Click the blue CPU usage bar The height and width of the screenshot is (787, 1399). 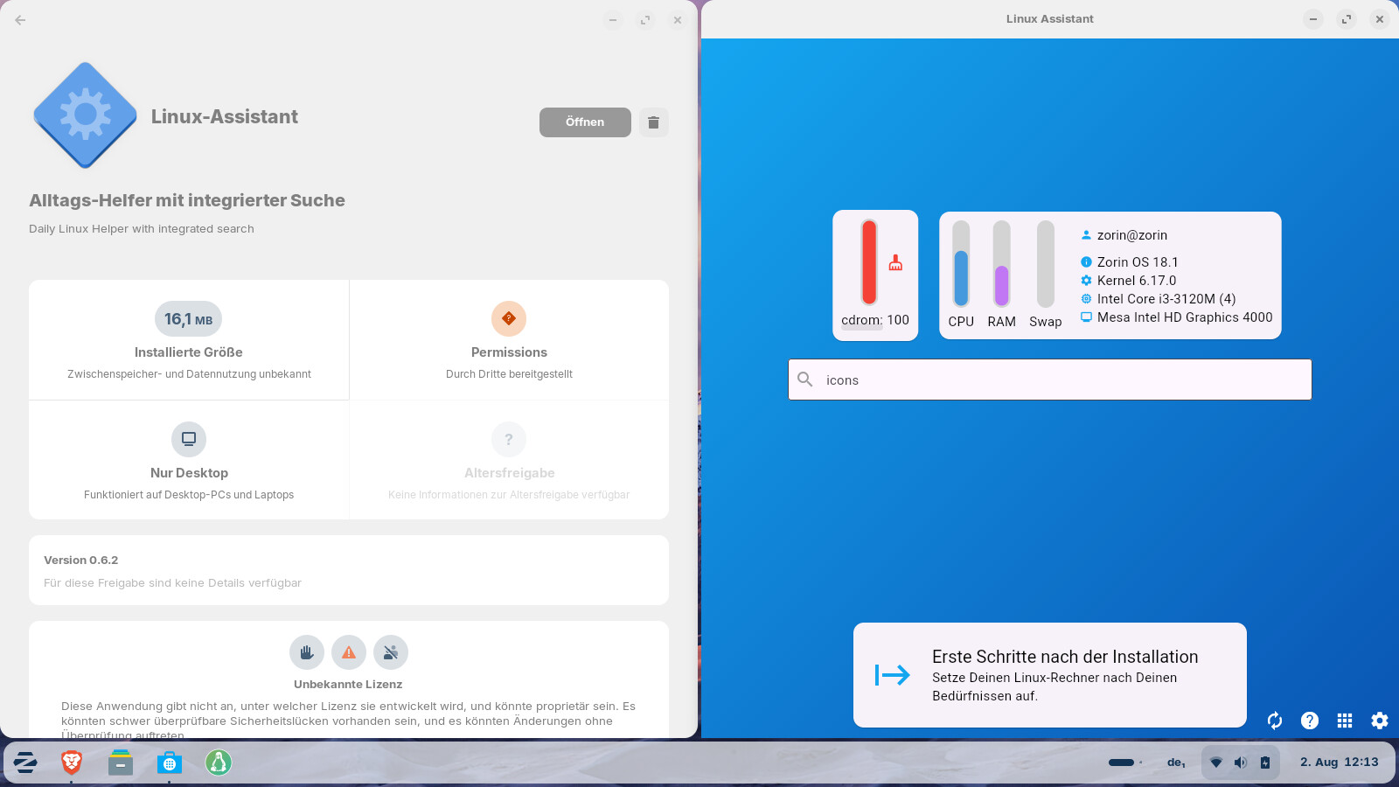pyautogui.click(x=961, y=264)
